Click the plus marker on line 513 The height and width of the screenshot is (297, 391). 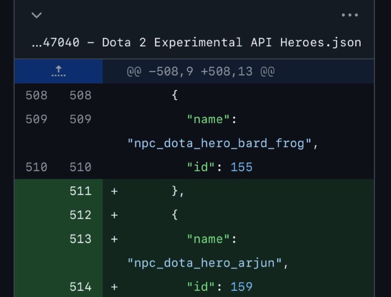114,239
